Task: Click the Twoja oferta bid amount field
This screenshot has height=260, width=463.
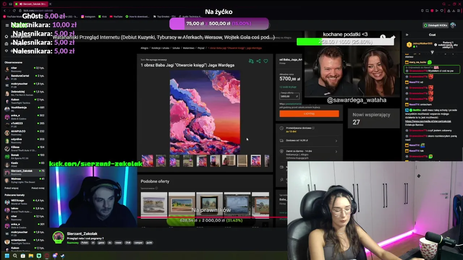Action: (289, 96)
